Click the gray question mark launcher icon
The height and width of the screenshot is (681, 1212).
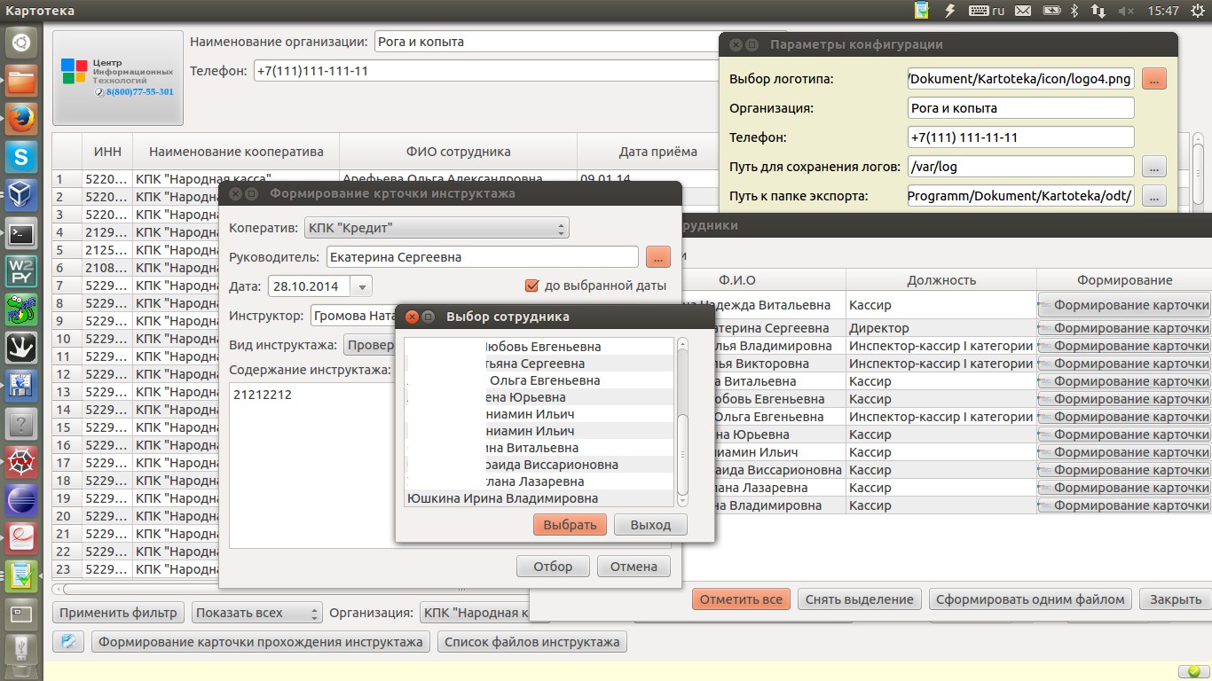[21, 424]
